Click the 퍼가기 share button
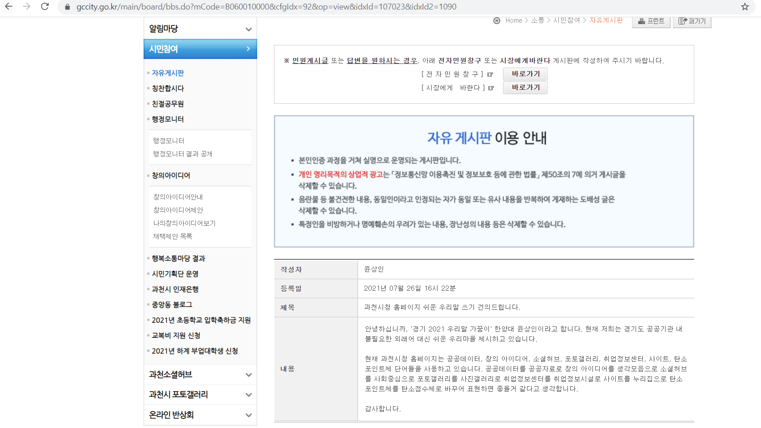 [x=691, y=21]
